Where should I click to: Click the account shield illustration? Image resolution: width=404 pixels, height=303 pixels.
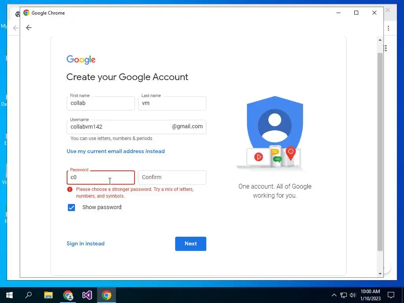coord(274,133)
